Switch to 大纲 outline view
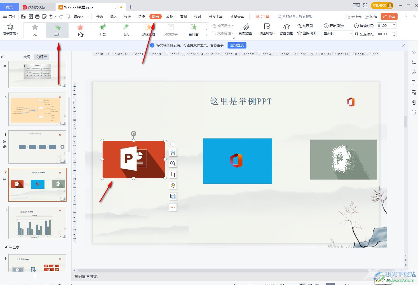Screen dimensions: 418x285 click(27, 57)
